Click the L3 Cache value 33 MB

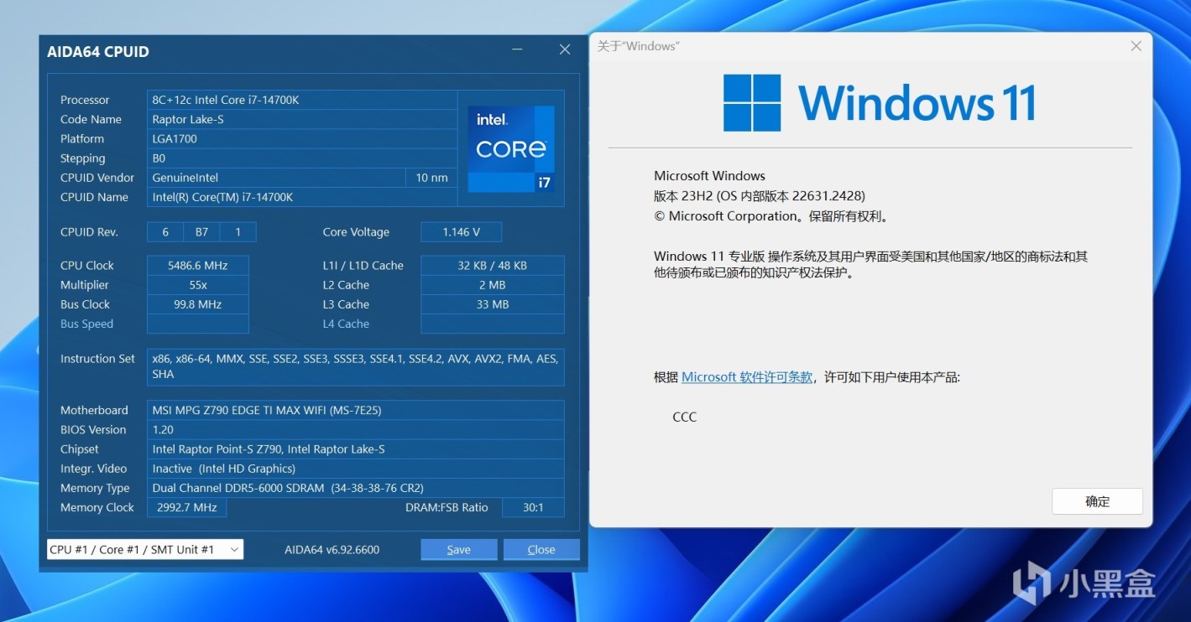[493, 304]
